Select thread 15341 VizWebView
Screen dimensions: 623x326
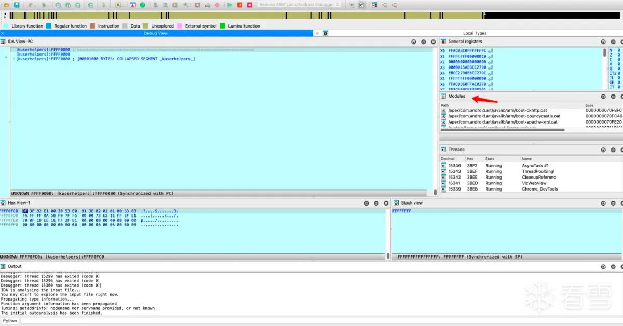(x=531, y=183)
